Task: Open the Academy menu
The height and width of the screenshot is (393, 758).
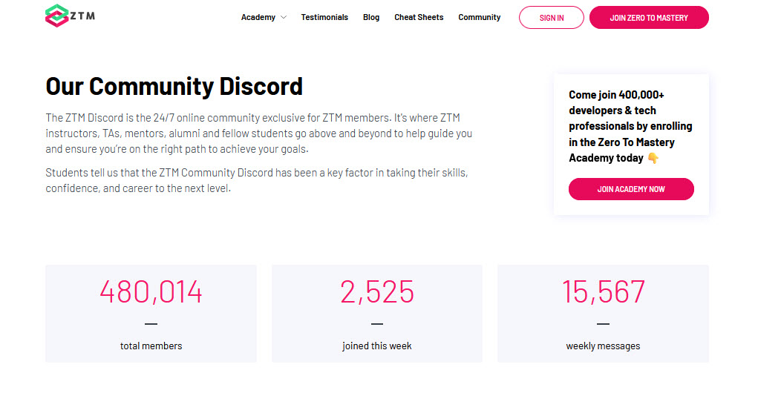Action: [x=258, y=17]
